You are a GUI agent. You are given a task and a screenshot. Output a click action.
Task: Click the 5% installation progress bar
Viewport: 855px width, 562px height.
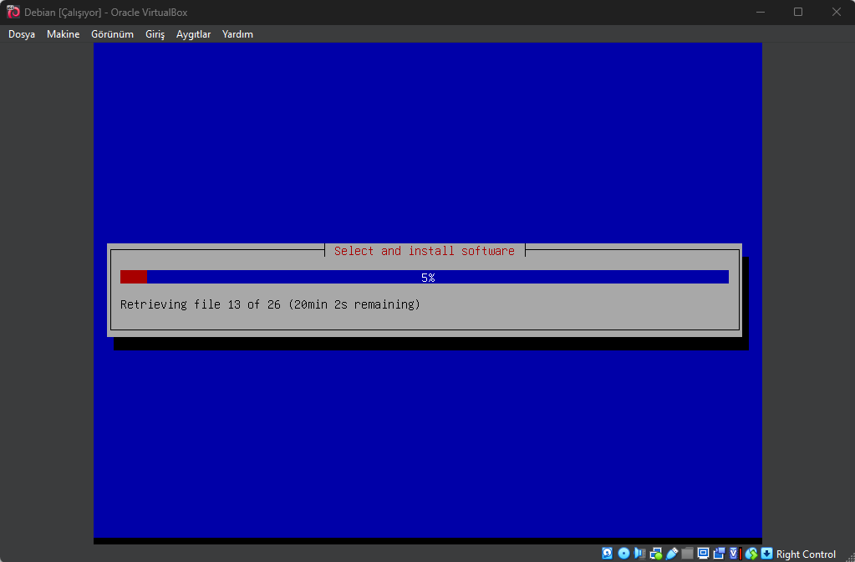click(x=425, y=277)
